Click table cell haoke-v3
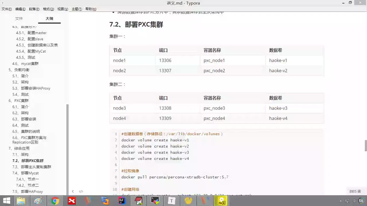This screenshot has width=367, height=206. pyautogui.click(x=278, y=108)
